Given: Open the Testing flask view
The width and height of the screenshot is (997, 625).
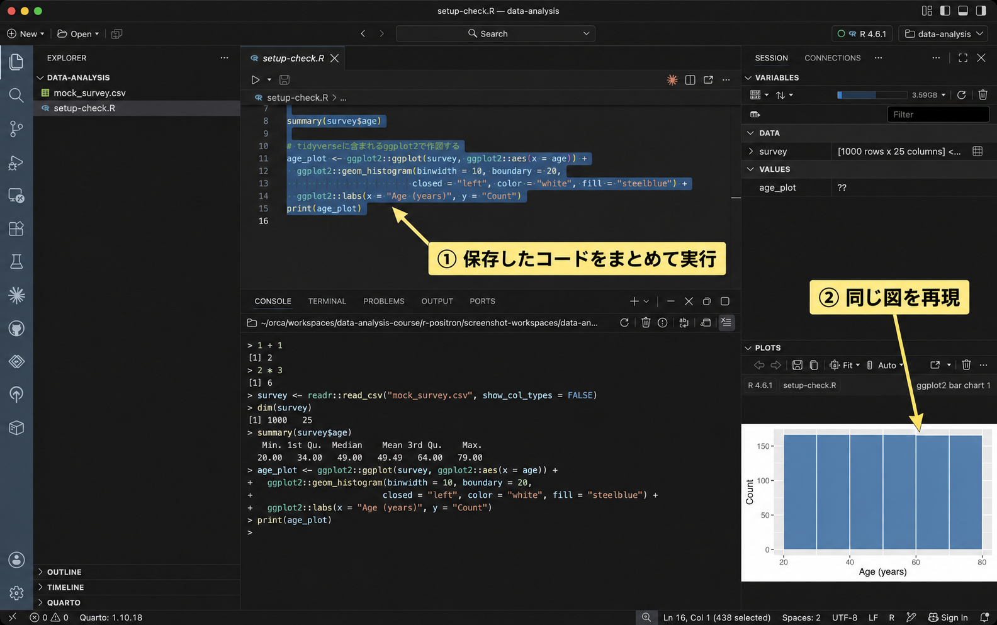Looking at the screenshot, I should (16, 261).
